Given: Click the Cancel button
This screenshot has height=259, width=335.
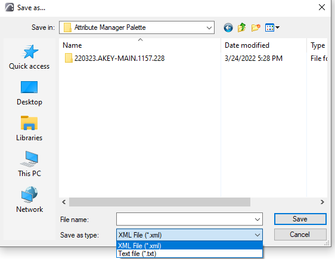Looking at the screenshot, I should pos(300,235).
